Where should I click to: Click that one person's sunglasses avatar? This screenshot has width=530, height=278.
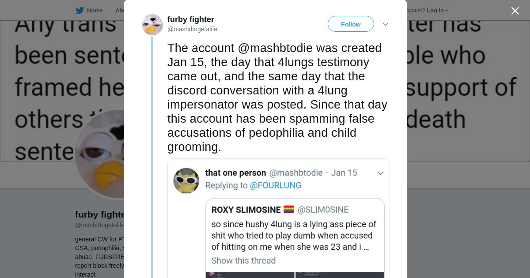tap(186, 180)
